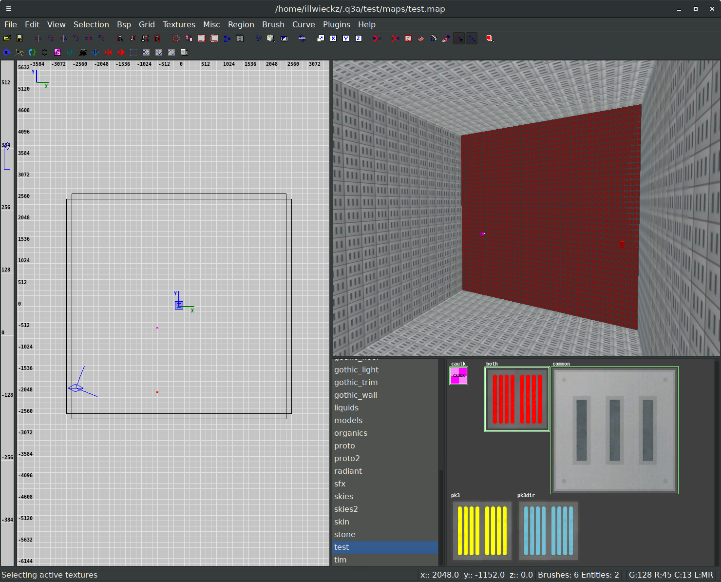721x582 pixels.
Task: Toggle the X axis scale lock button
Action: [333, 38]
